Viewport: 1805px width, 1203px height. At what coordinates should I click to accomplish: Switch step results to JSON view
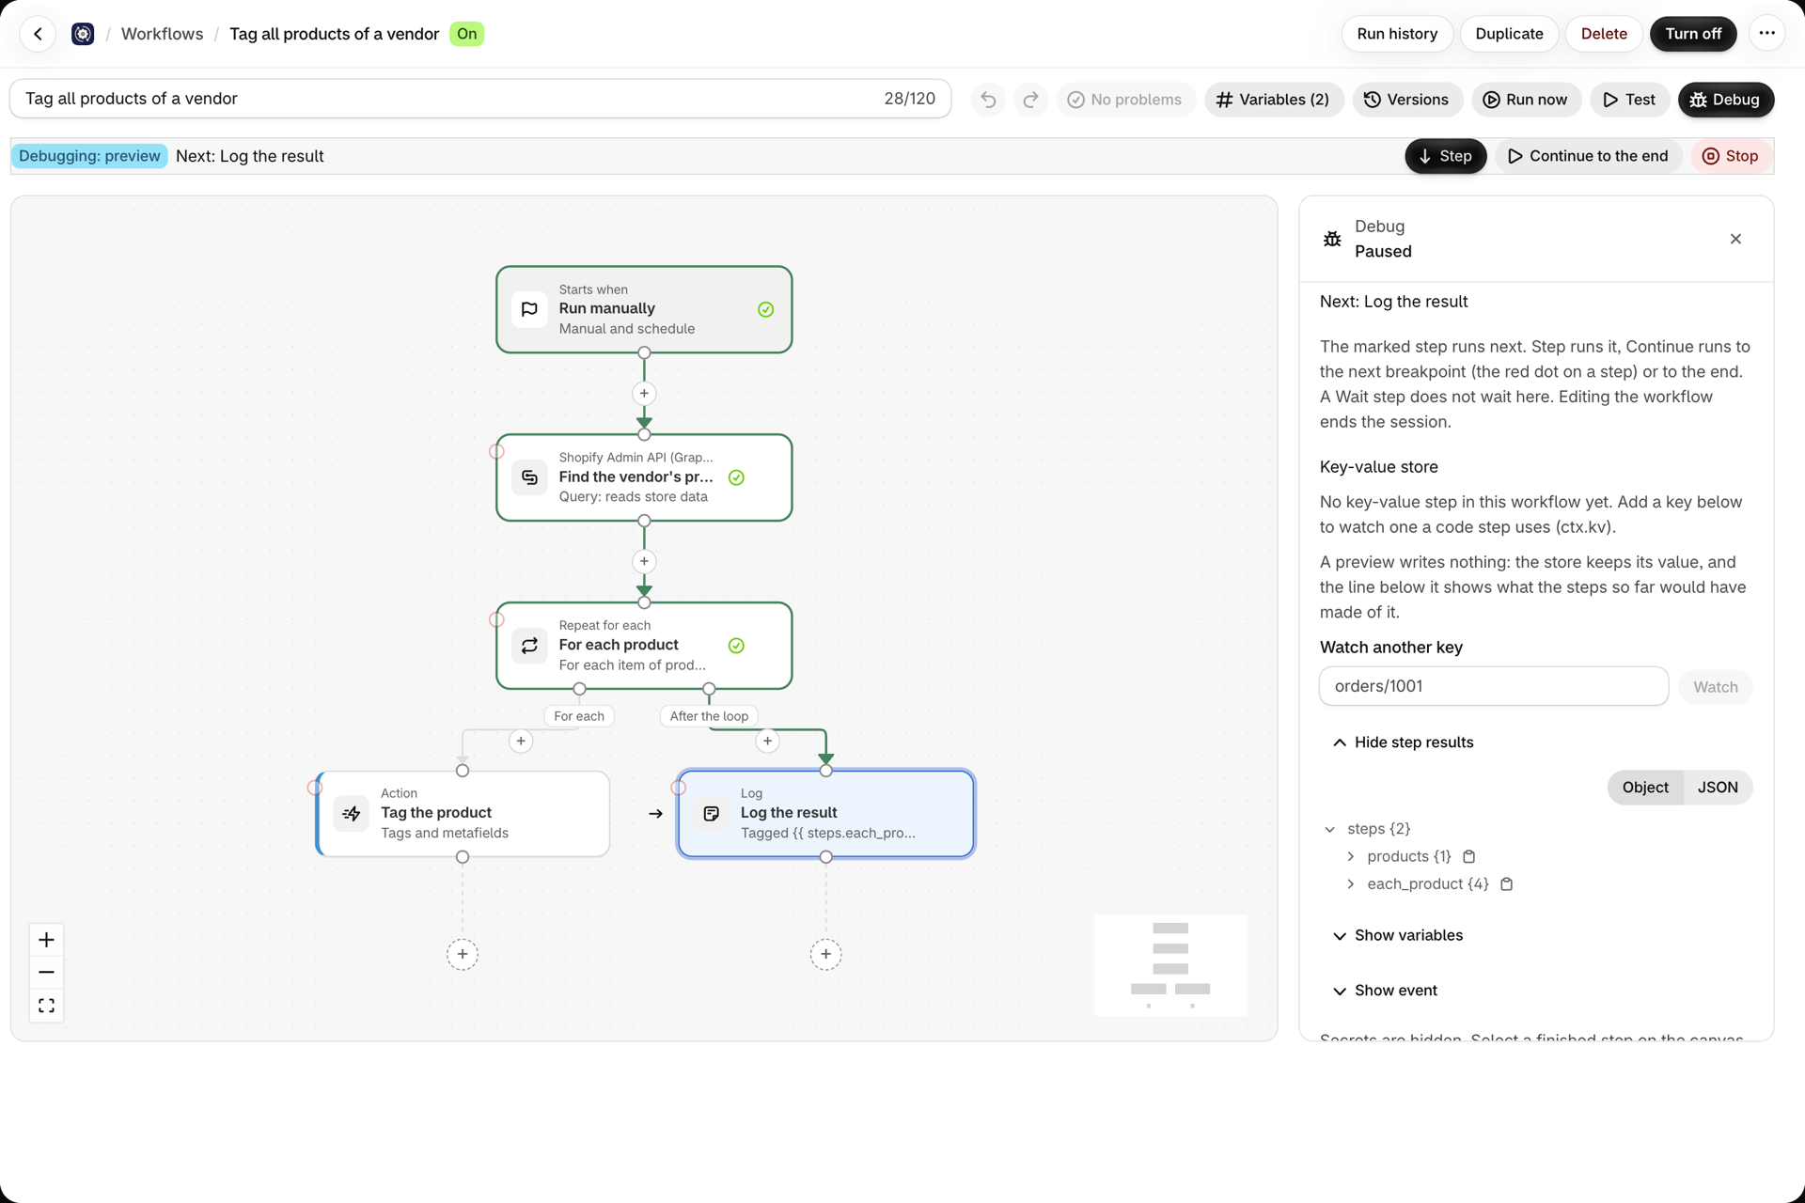point(1718,788)
